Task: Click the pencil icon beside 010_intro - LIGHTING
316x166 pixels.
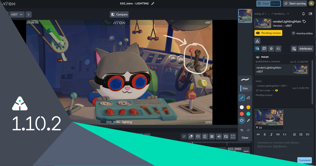Action: point(153,3)
